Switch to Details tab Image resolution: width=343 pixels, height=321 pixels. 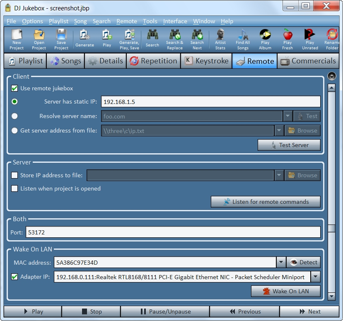[105, 61]
